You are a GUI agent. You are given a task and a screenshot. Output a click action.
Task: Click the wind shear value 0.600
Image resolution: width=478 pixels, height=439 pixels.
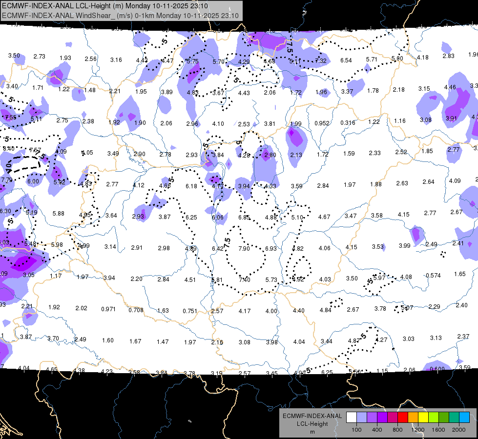[437, 369]
